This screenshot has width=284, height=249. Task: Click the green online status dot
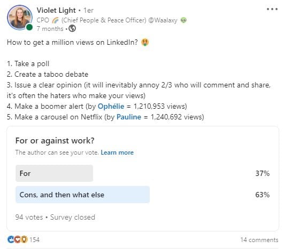click(x=29, y=27)
